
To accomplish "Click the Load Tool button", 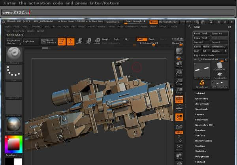I will 201,34.
